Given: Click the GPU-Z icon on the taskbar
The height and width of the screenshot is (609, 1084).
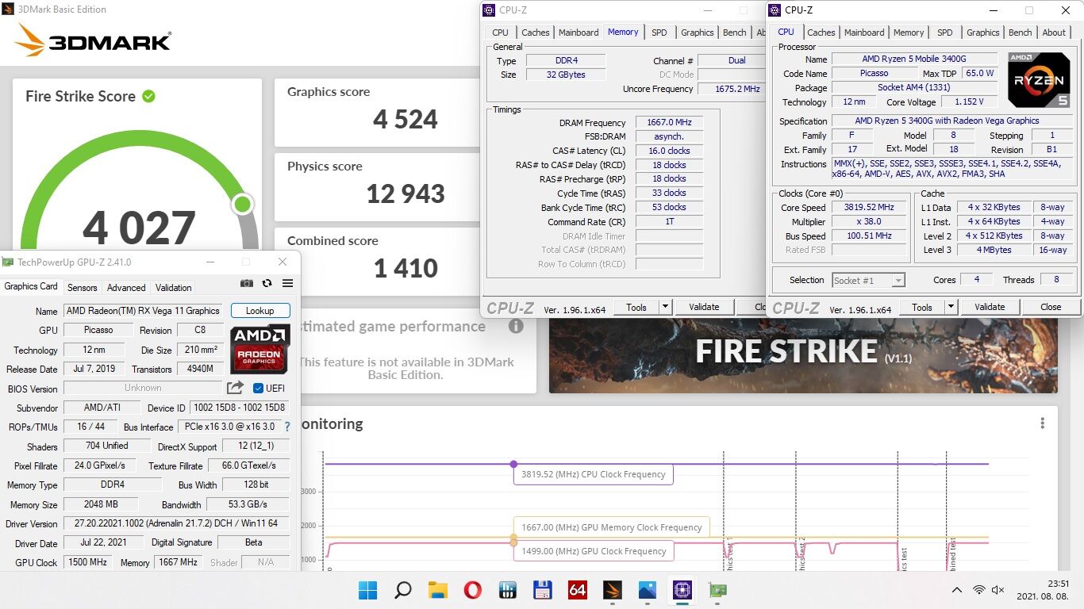Looking at the screenshot, I should 717,590.
